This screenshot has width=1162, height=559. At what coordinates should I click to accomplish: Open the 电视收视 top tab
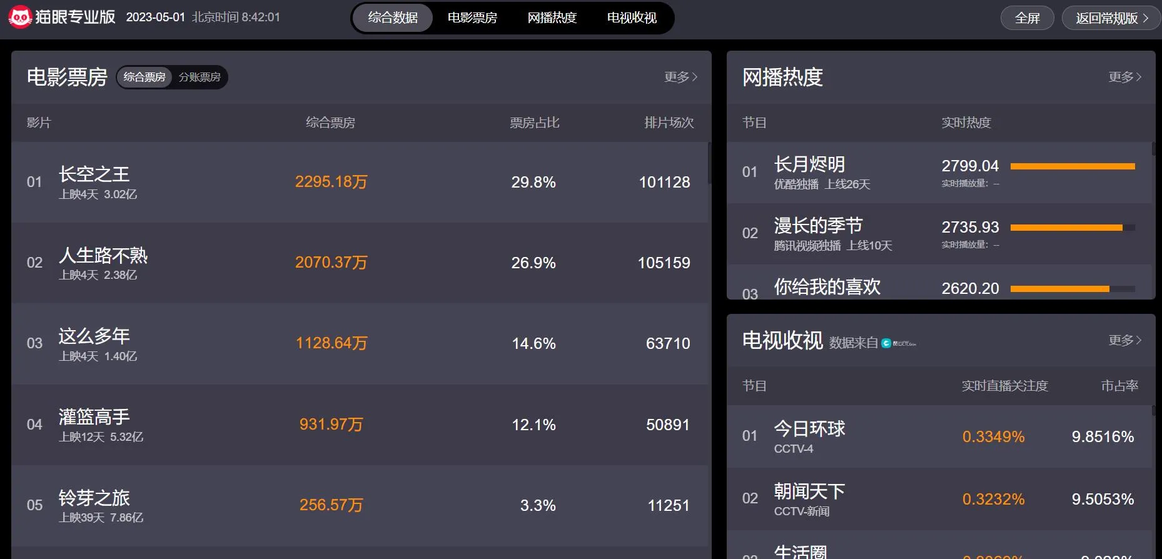632,18
